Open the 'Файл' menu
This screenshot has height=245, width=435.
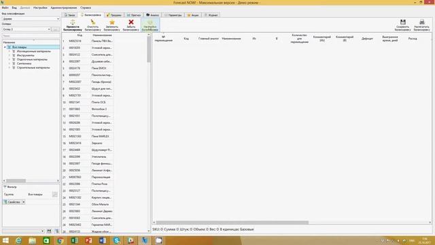pos(5,7)
